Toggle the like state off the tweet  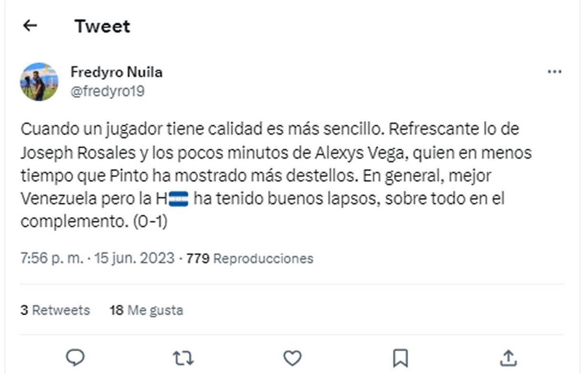pyautogui.click(x=293, y=356)
